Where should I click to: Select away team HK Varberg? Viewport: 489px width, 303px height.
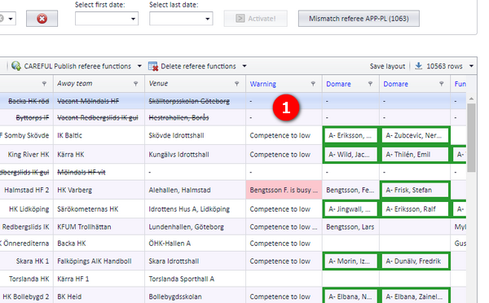[x=99, y=190]
